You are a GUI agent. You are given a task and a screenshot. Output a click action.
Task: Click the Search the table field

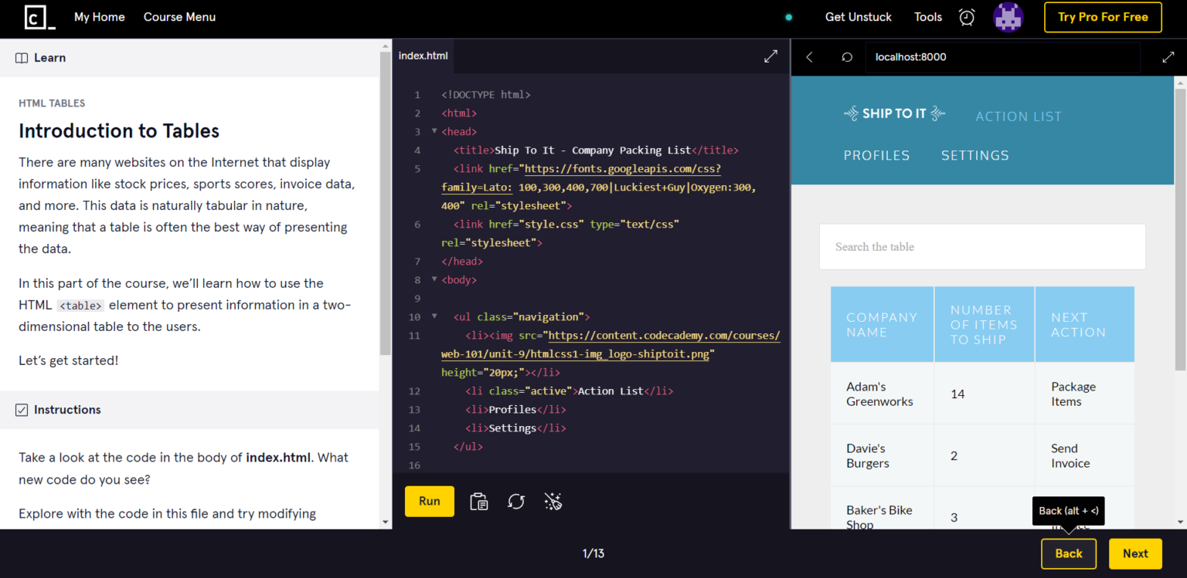pyautogui.click(x=981, y=246)
